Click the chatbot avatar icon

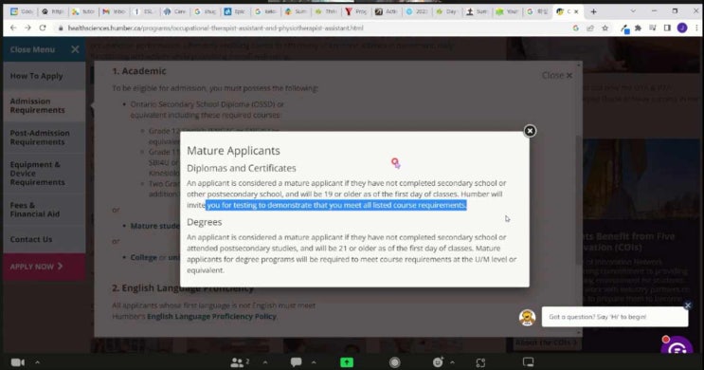(x=527, y=318)
